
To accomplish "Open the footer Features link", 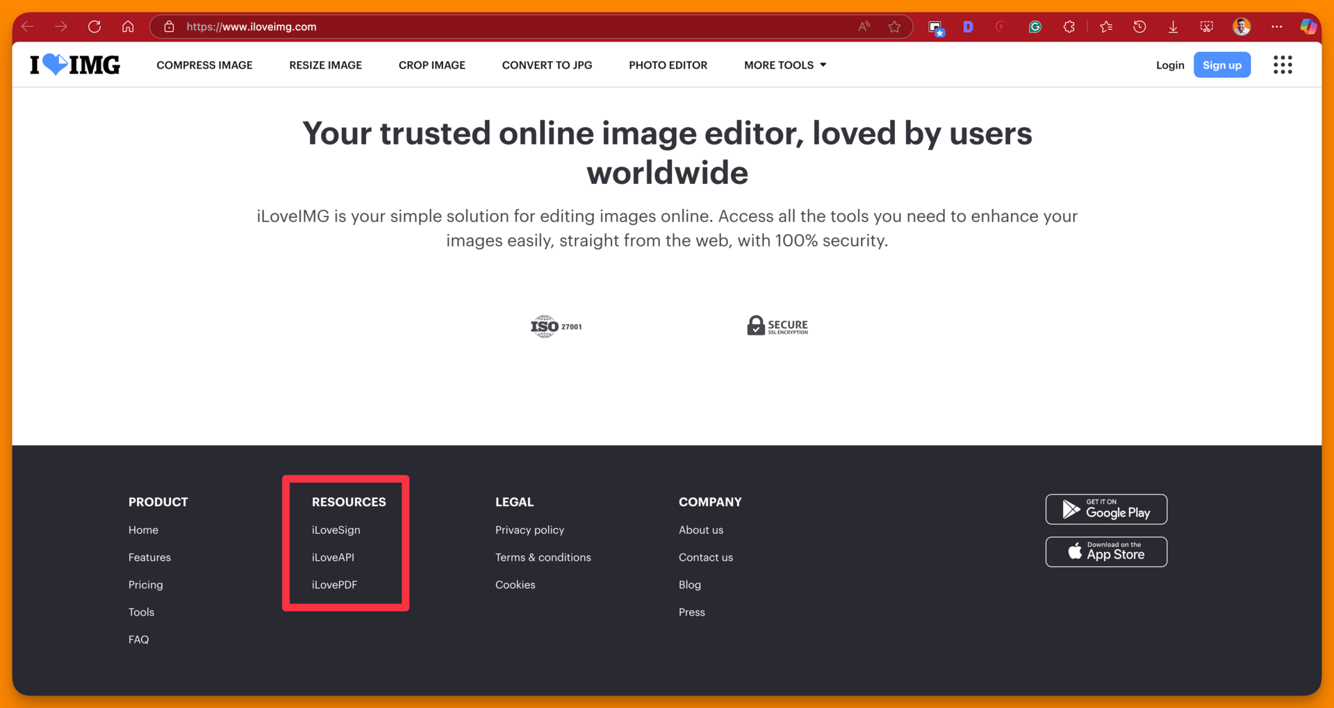I will (x=149, y=557).
